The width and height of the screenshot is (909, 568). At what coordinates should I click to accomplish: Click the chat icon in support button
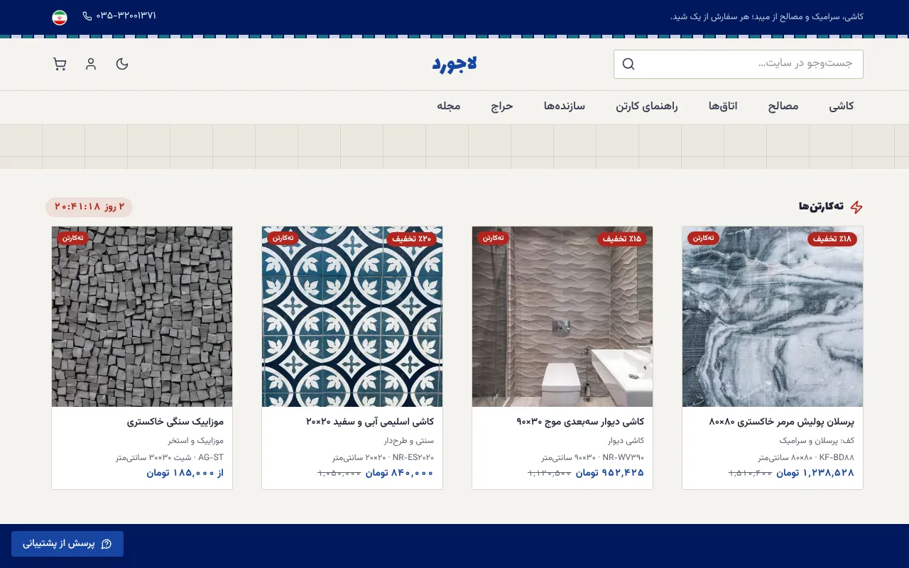point(107,544)
